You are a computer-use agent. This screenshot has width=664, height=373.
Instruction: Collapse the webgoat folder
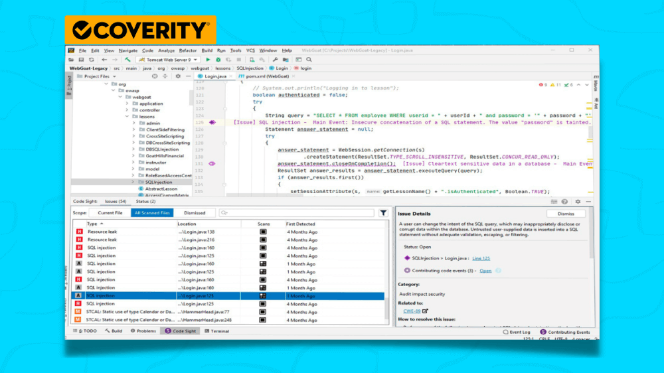point(120,97)
